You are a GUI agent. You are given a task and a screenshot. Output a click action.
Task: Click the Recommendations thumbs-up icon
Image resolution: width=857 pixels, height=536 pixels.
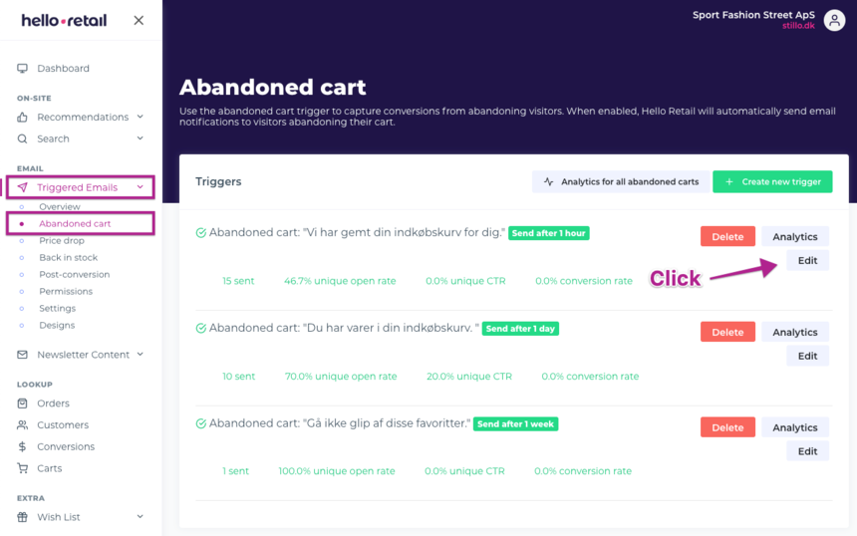click(23, 118)
